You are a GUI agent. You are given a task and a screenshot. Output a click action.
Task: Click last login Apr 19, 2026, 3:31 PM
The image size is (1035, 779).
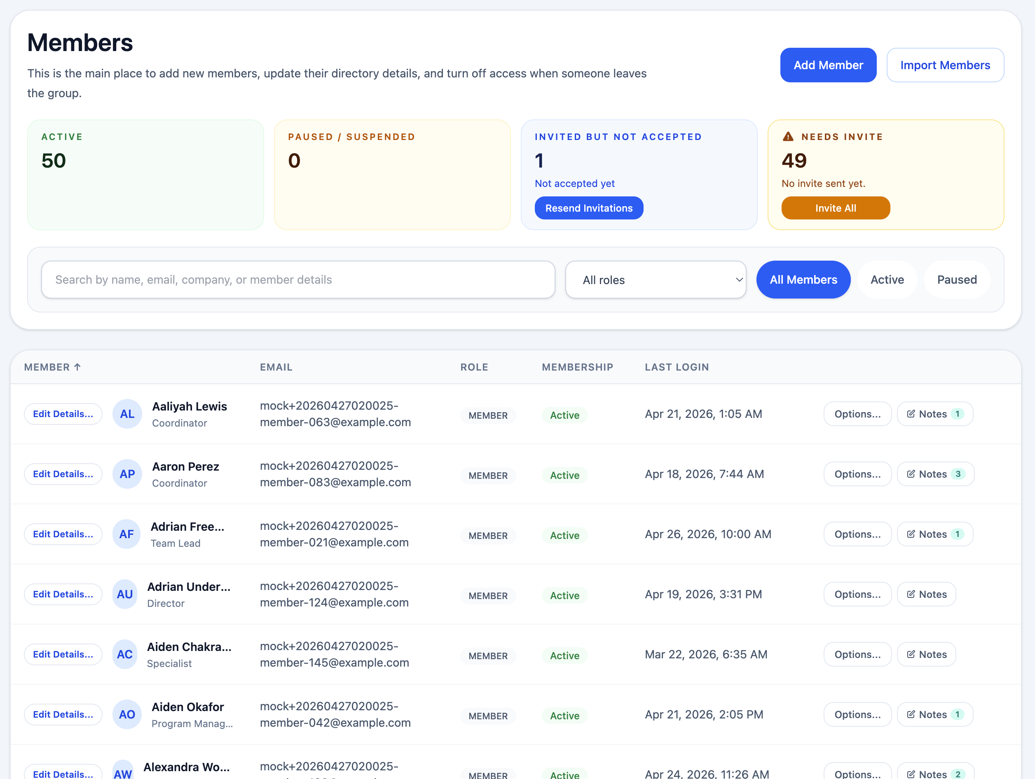coord(703,594)
